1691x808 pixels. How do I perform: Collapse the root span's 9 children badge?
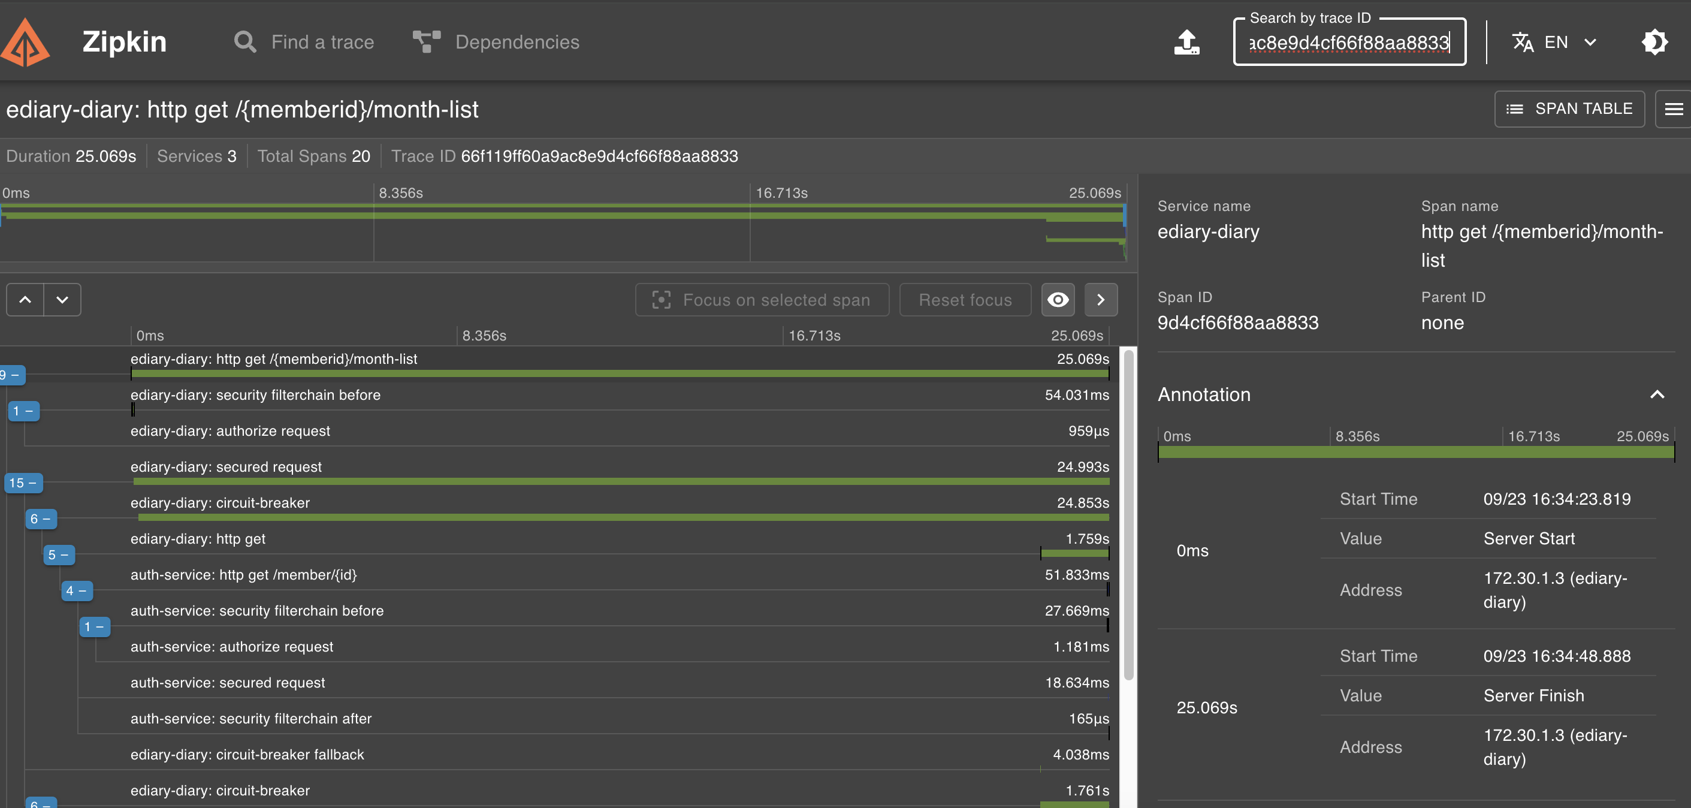tap(11, 375)
